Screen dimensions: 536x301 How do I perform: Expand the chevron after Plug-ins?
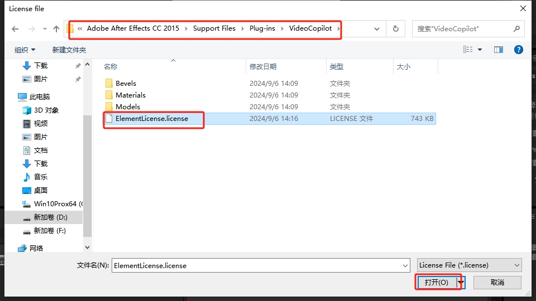coord(282,28)
